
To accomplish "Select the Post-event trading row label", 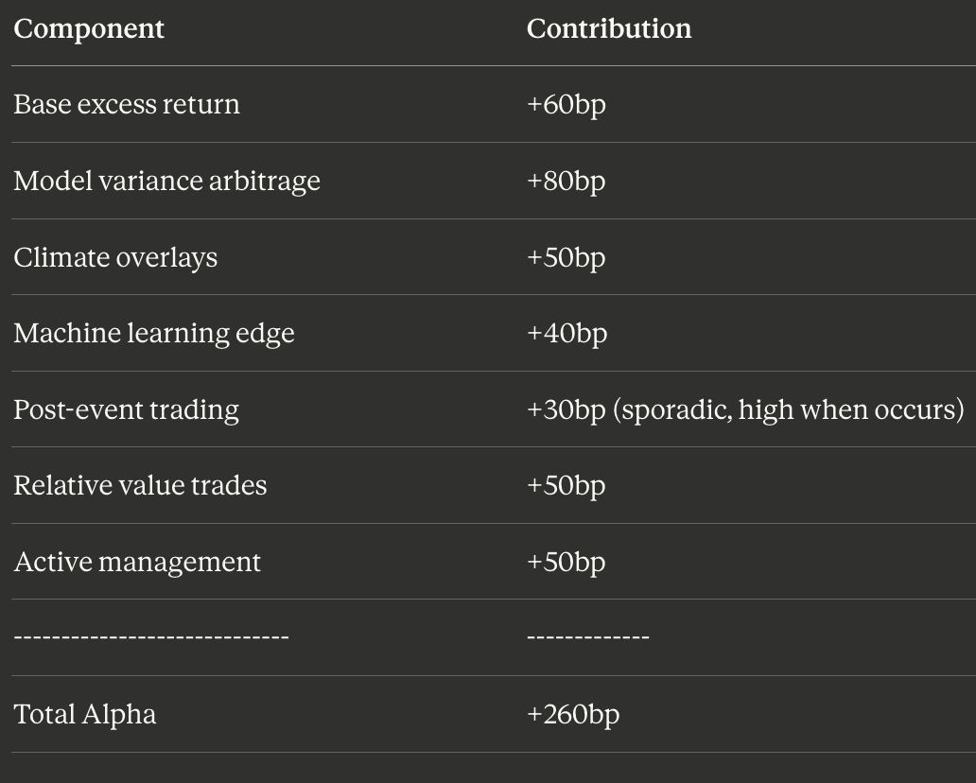I will [127, 410].
